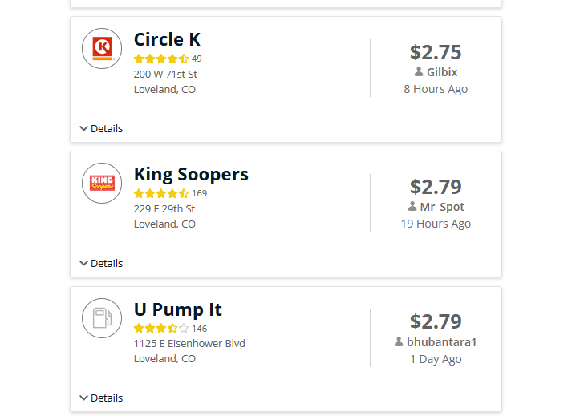Click the bhubantara1 username
This screenshot has height=416, width=572.
click(x=442, y=342)
